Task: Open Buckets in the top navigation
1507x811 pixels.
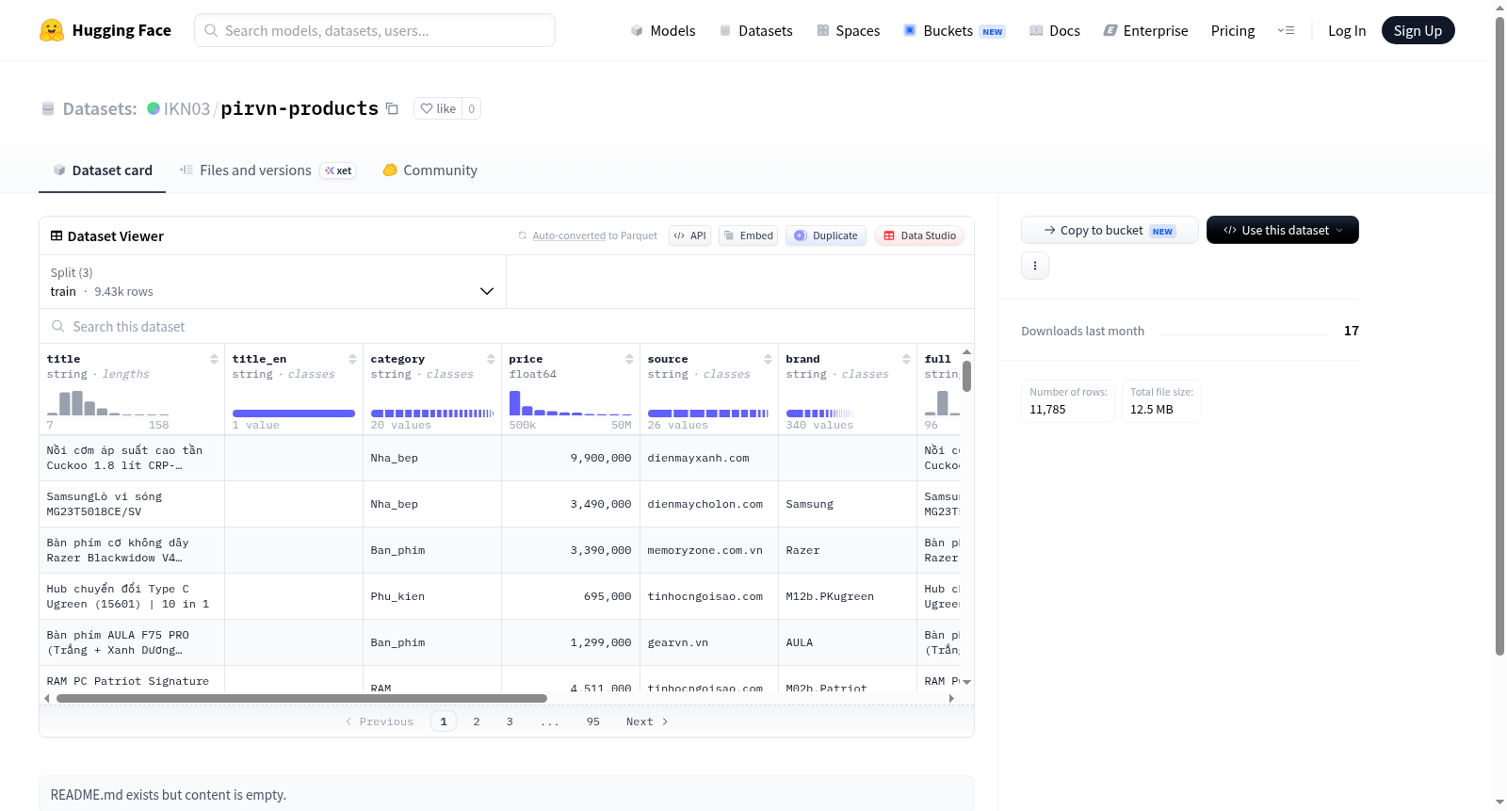Action: tap(954, 30)
